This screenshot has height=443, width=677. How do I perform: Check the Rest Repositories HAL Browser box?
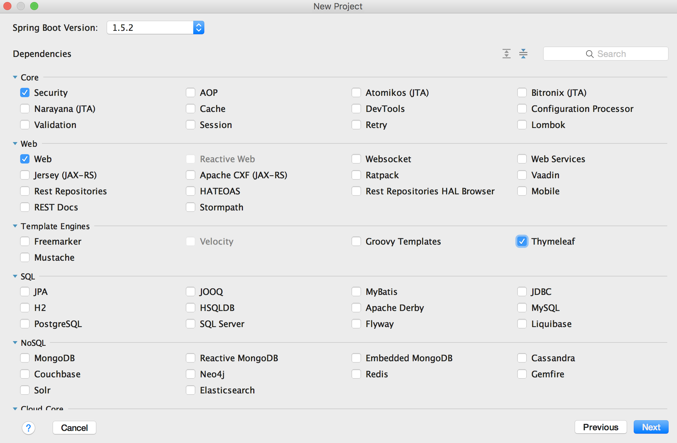tap(356, 191)
